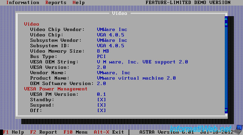This screenshot has width=243, height=135.
Task: Click the Bus Type label
Action: tap(44, 57)
